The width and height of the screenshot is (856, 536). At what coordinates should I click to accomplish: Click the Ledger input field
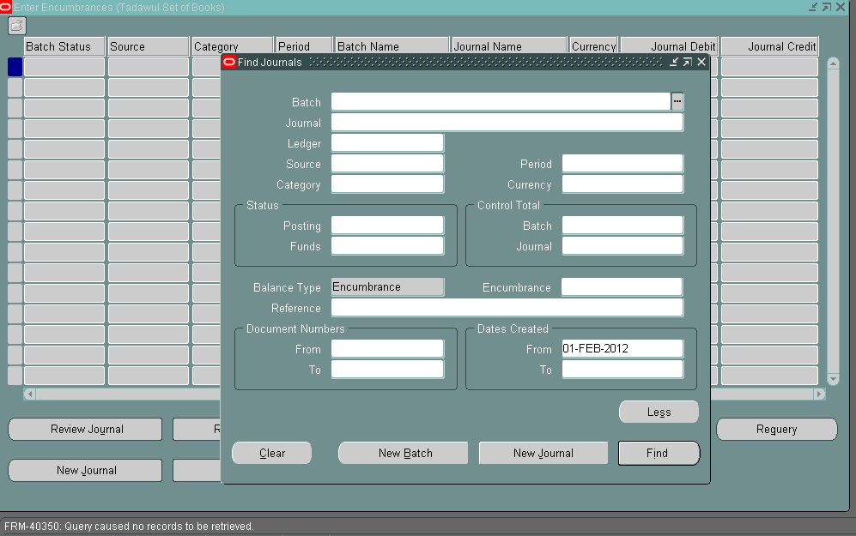click(x=387, y=142)
